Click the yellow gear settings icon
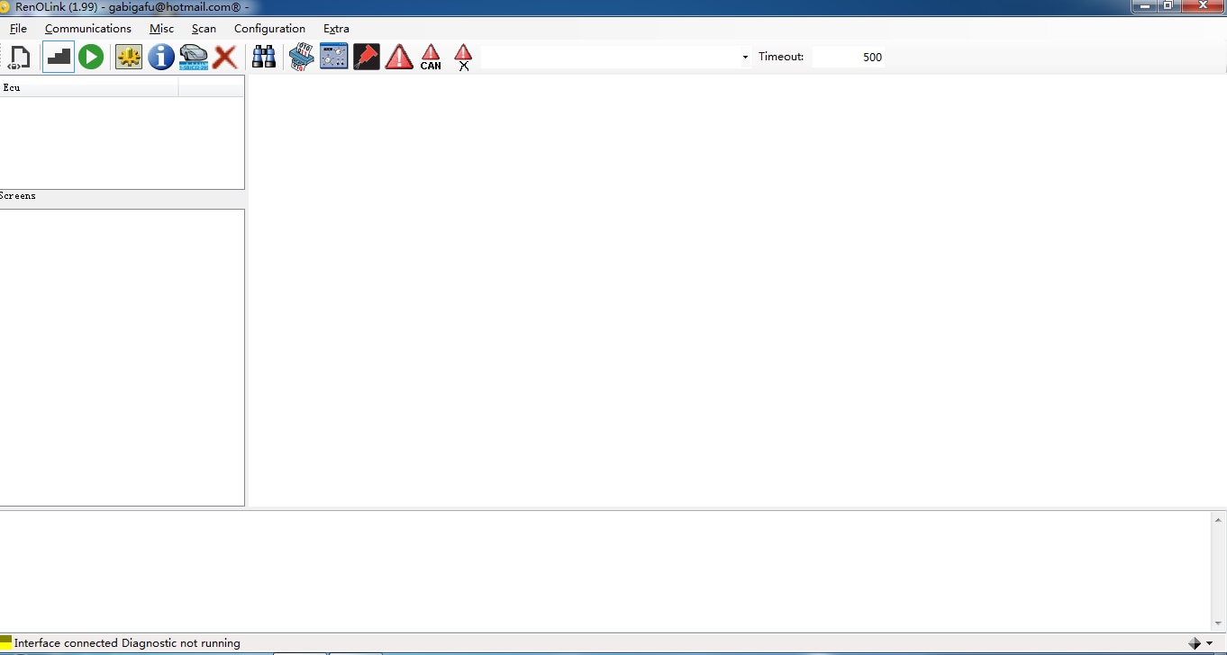 pyautogui.click(x=129, y=58)
